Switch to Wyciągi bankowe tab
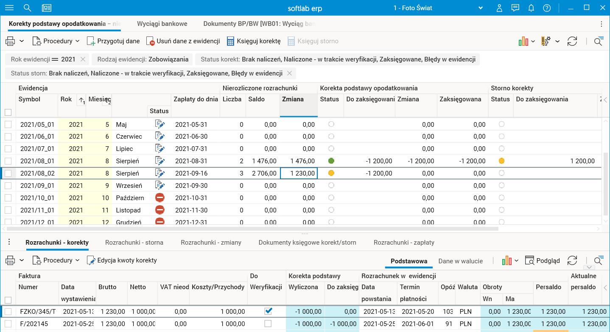 (162, 24)
